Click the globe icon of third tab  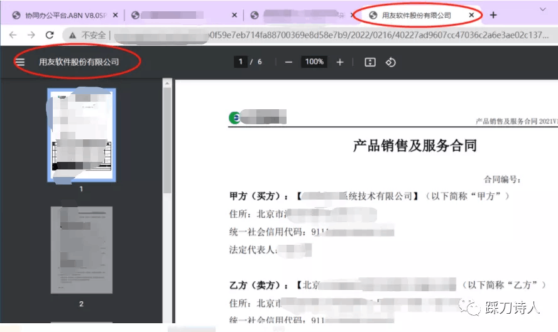tap(254, 15)
